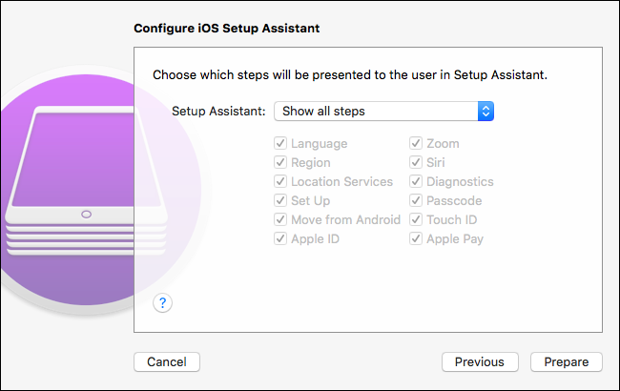Toggle the Set Up checkbox
The width and height of the screenshot is (620, 391).
click(x=280, y=201)
